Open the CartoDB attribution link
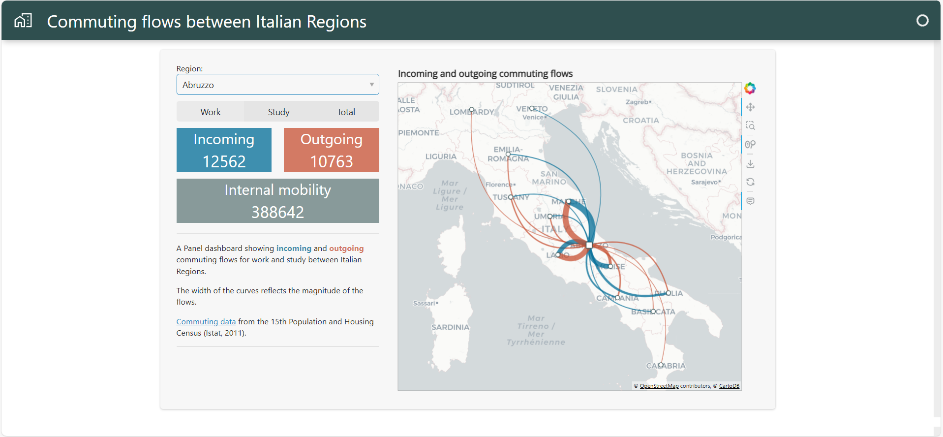This screenshot has width=943, height=437. coord(729,386)
